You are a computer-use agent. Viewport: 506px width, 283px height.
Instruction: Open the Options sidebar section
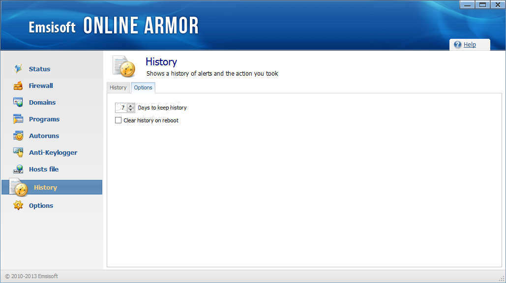(x=41, y=206)
